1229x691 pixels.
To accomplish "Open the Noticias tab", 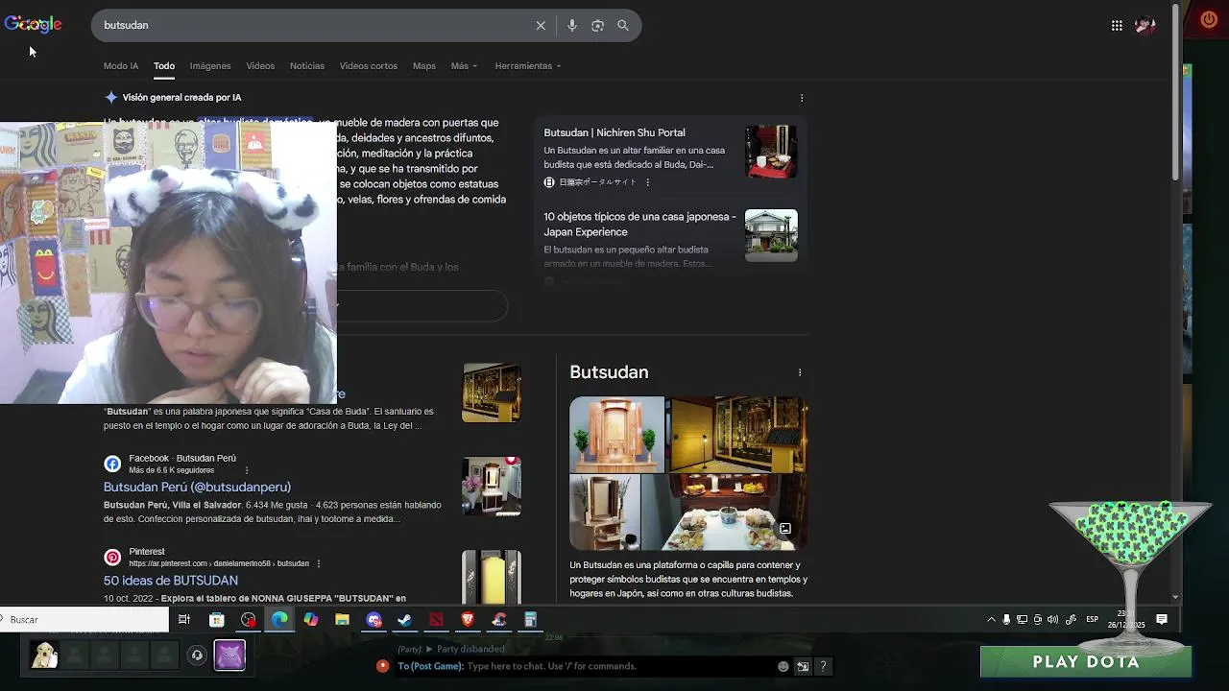I will [307, 66].
